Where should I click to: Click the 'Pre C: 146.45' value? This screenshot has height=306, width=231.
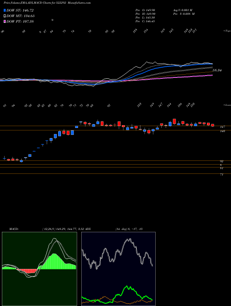[x=145, y=21]
